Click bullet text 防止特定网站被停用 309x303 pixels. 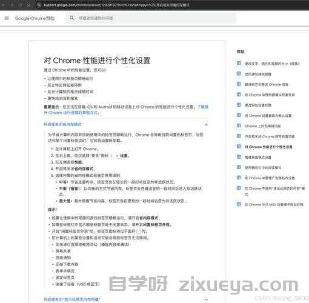click(x=65, y=85)
